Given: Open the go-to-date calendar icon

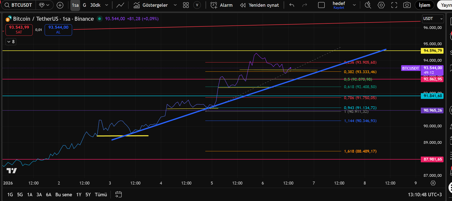Looking at the screenshot, I should coord(119,195).
